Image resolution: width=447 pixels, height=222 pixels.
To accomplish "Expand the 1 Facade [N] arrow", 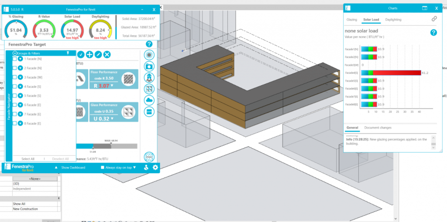I will coord(20,59).
